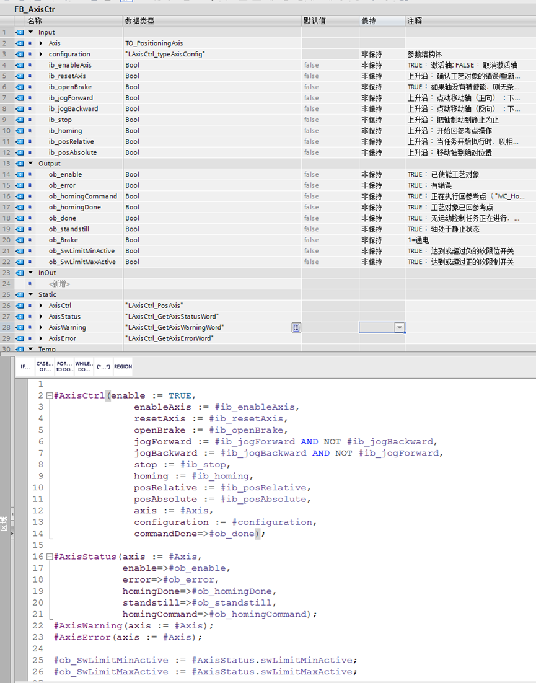The height and width of the screenshot is (683, 536).
Task: Select row icon for ob_SwLimitMinActive
Action: (20, 250)
